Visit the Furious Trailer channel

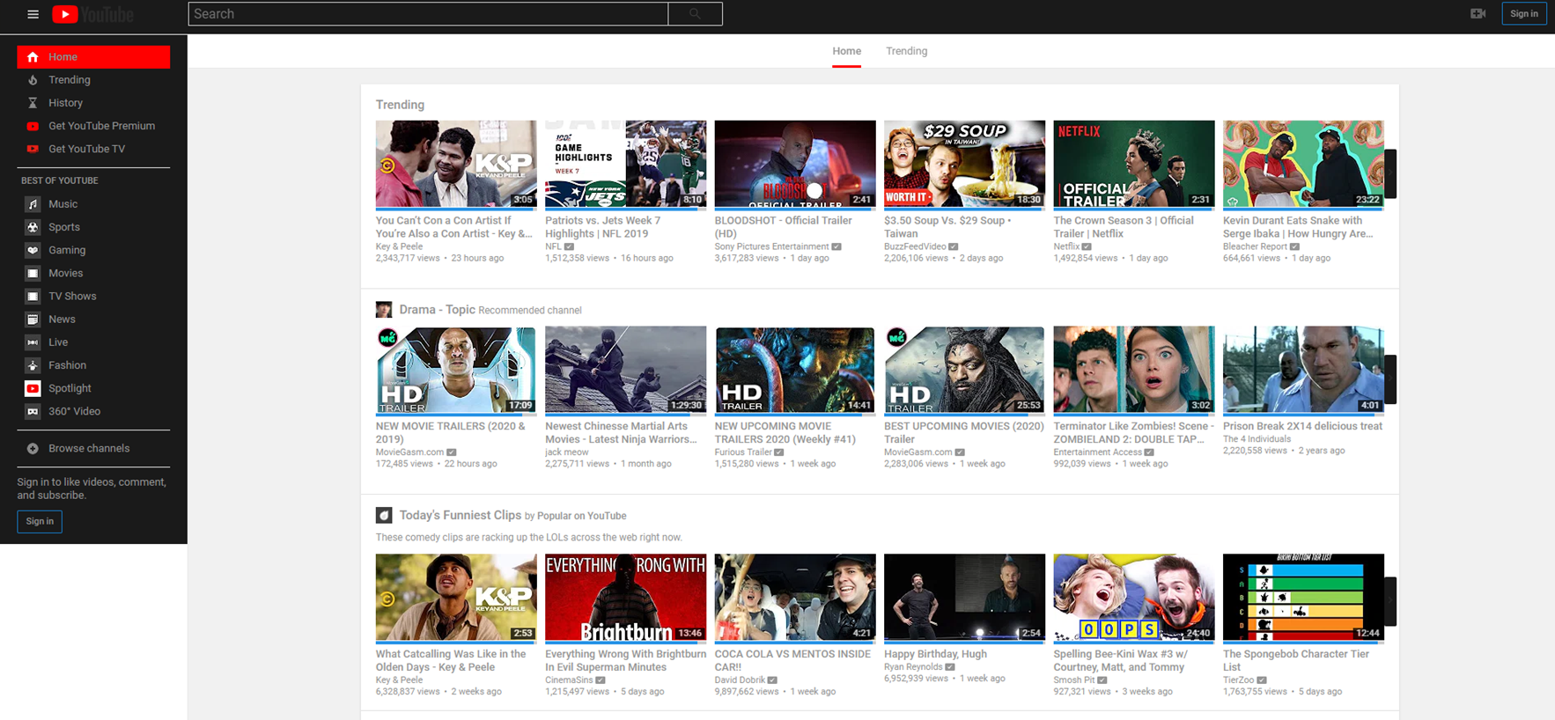click(x=743, y=452)
